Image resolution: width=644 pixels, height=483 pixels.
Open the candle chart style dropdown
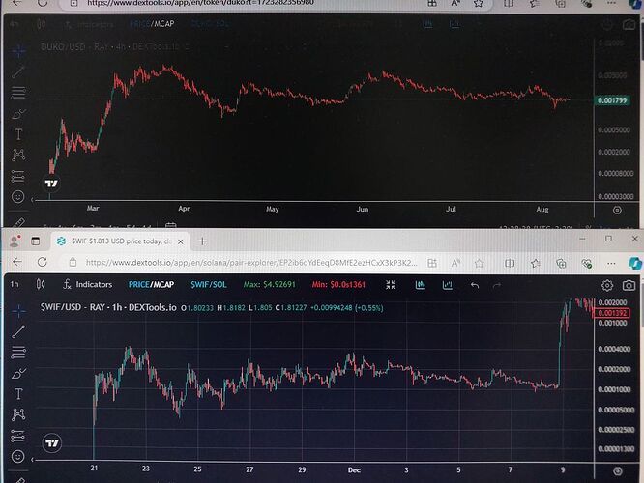[41, 284]
